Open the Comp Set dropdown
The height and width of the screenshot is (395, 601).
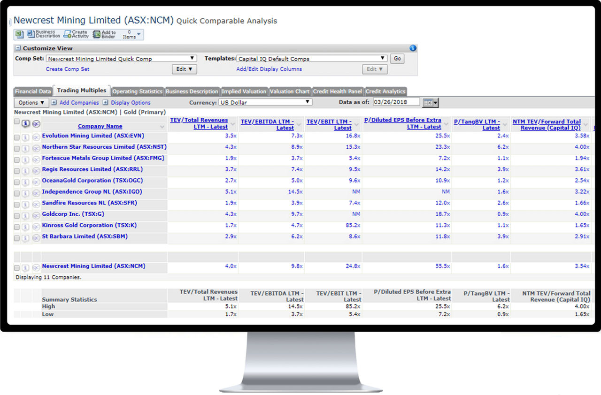121,59
